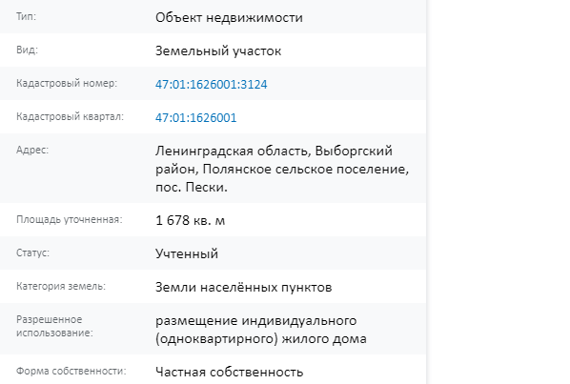The height and width of the screenshot is (384, 570).
Task: Click the status value 'Учтенный'
Action: (187, 253)
